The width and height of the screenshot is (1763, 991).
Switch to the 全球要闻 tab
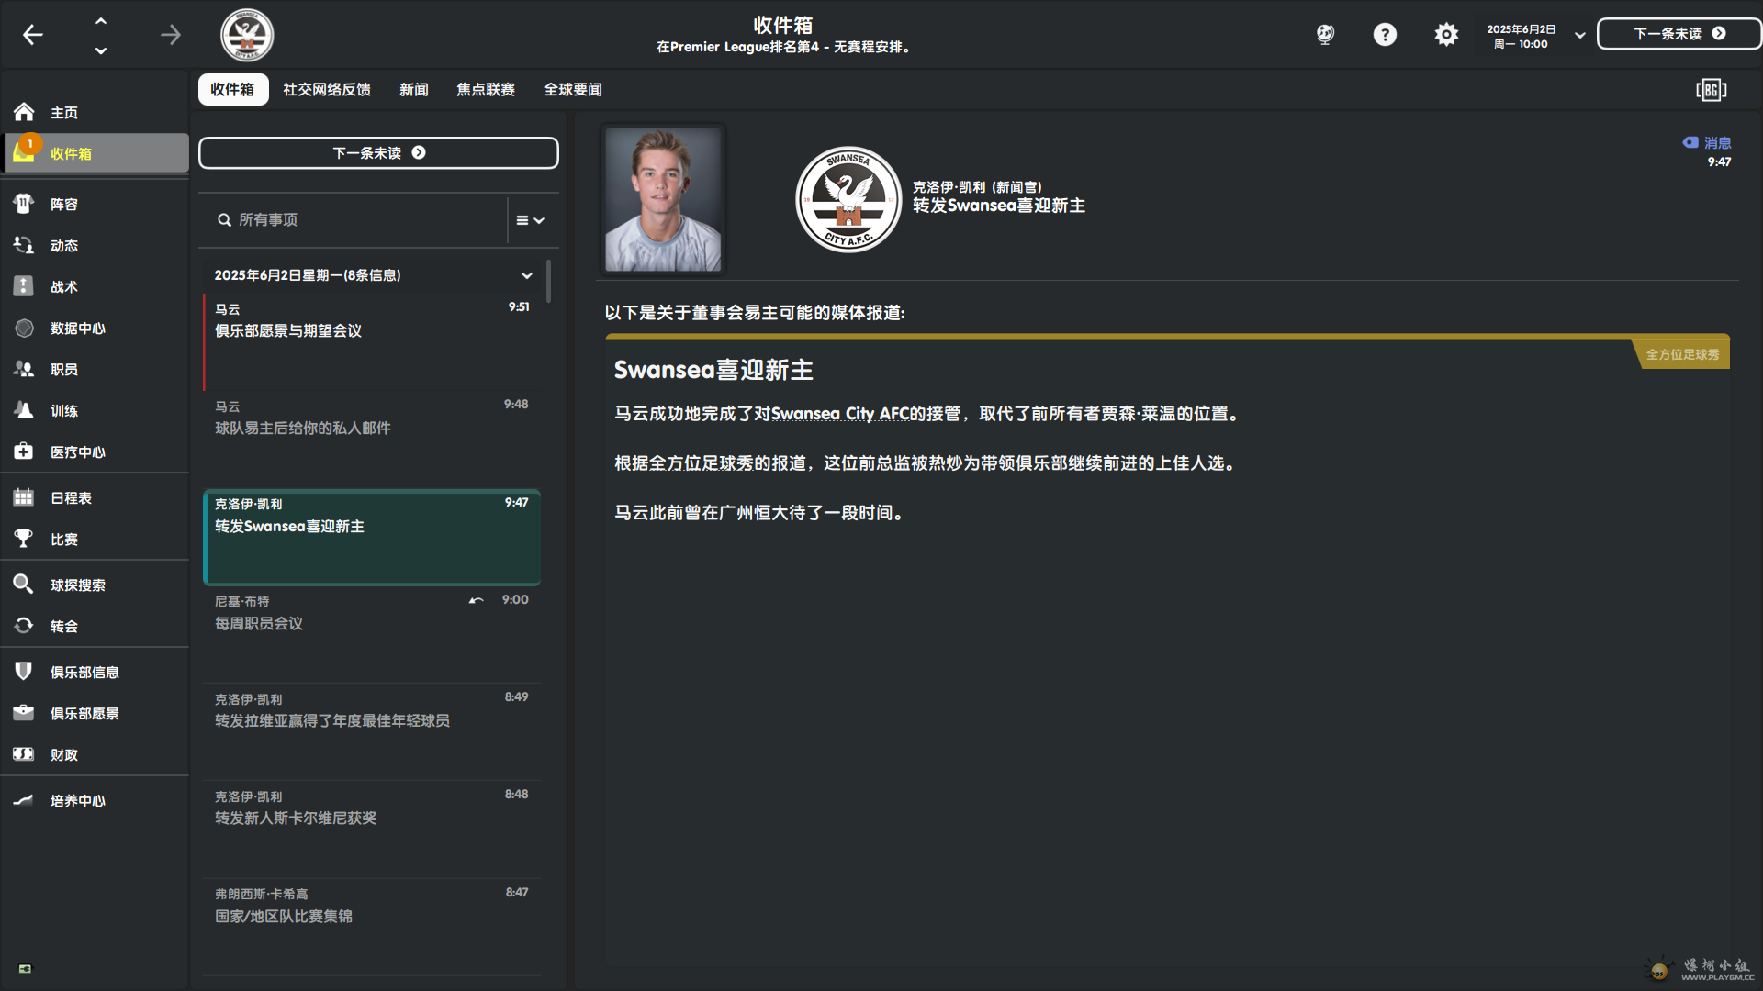pyautogui.click(x=573, y=89)
